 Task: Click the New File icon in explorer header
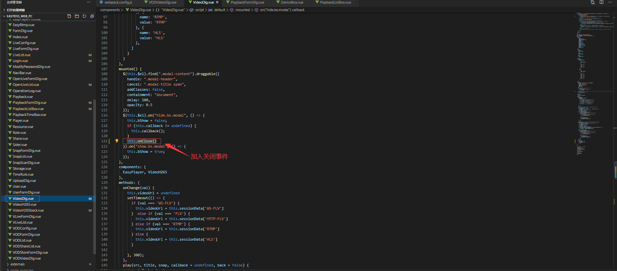pos(69,16)
